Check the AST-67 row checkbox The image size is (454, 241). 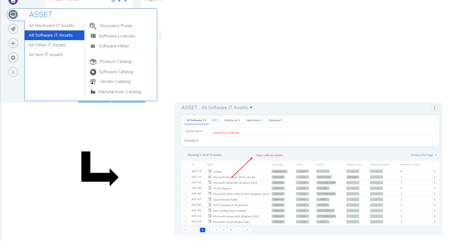[x=185, y=199]
